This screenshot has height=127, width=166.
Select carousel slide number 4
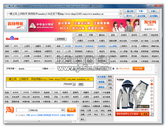point(151,91)
